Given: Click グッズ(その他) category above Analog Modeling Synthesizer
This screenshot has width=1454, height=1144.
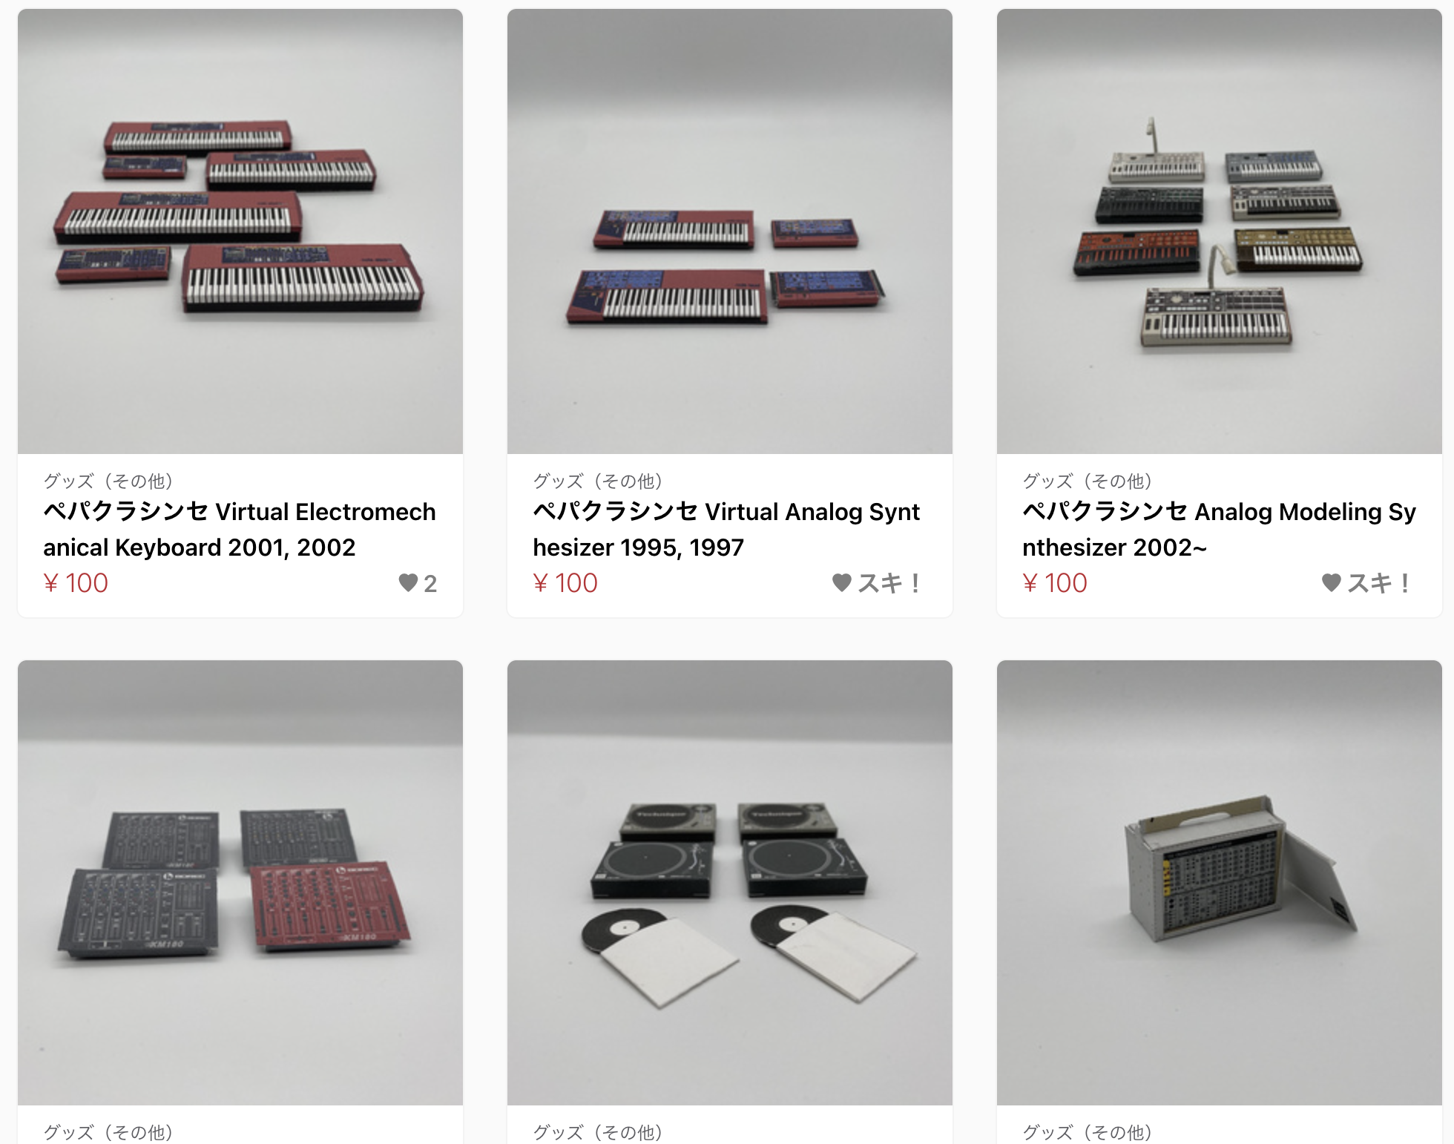Looking at the screenshot, I should pos(1088,481).
